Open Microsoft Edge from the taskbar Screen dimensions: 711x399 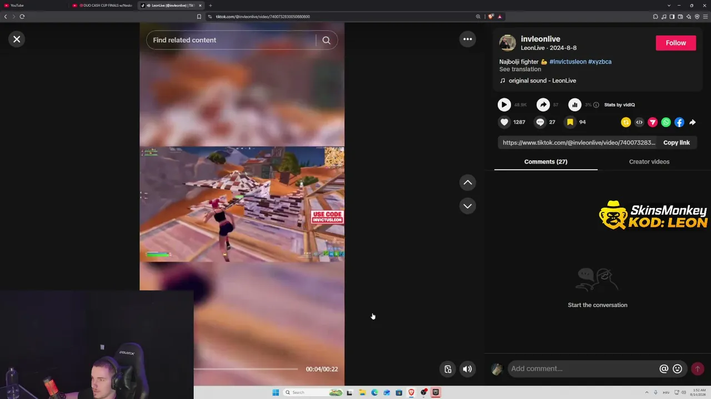tap(374, 392)
